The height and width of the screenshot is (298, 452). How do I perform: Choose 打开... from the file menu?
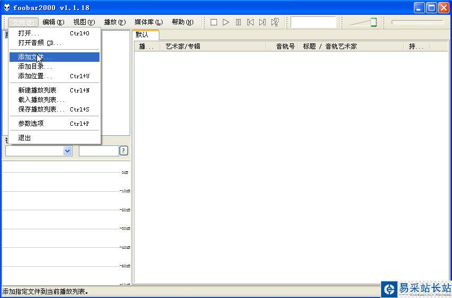55,33
